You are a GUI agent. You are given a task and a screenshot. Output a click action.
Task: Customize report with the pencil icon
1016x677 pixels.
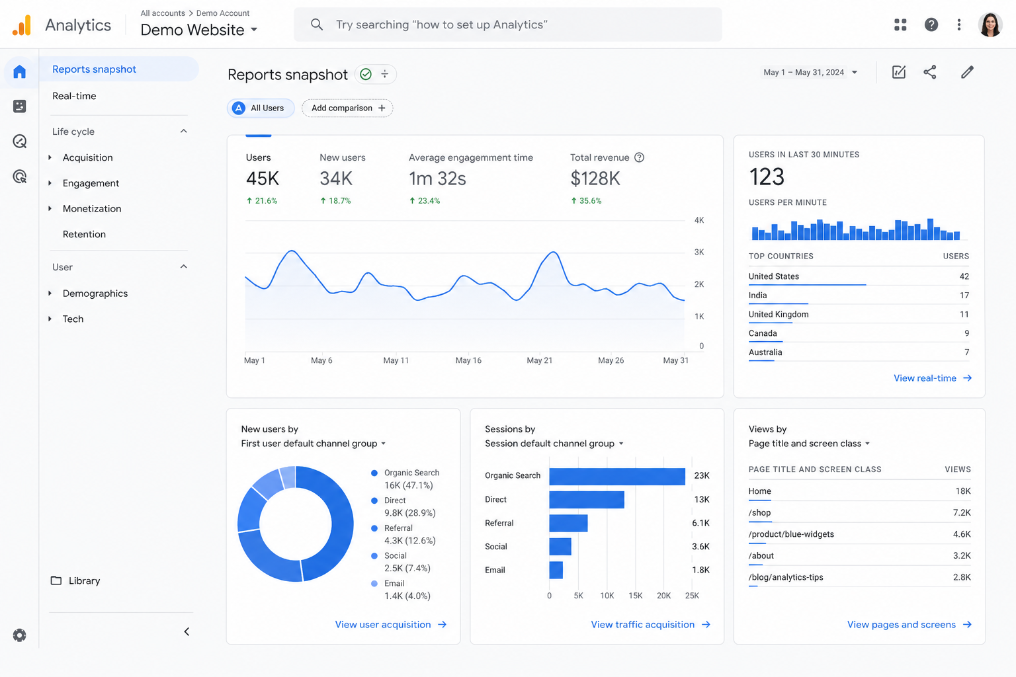pyautogui.click(x=967, y=72)
